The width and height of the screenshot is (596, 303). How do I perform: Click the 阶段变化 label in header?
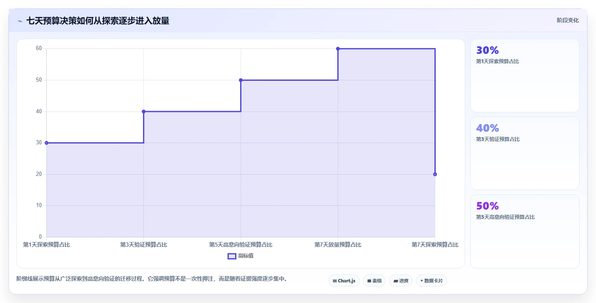click(568, 20)
